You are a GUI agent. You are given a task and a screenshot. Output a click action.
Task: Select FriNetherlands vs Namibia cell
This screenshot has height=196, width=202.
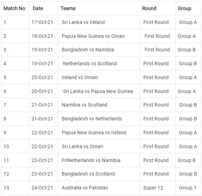[x=99, y=160]
